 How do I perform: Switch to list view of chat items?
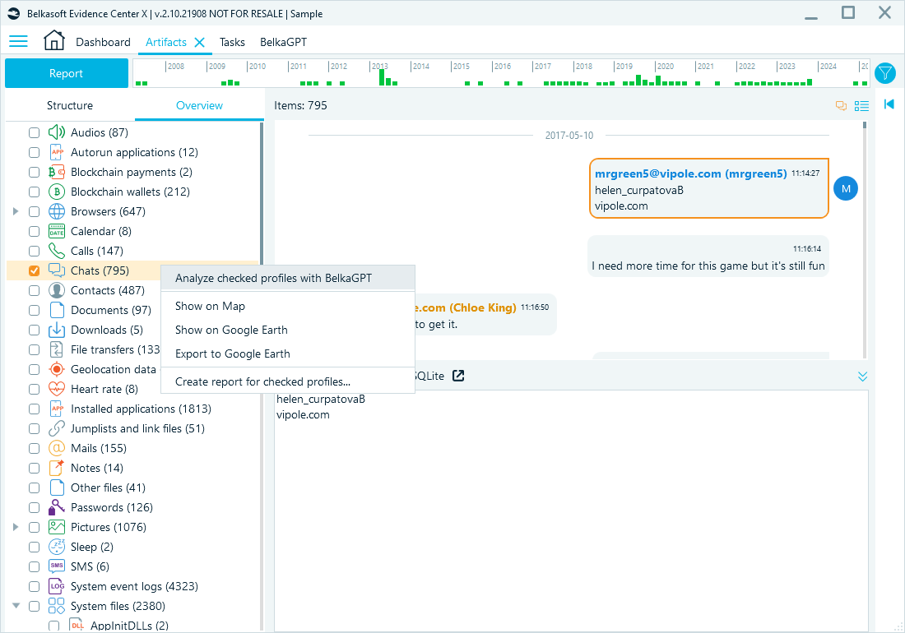click(861, 105)
